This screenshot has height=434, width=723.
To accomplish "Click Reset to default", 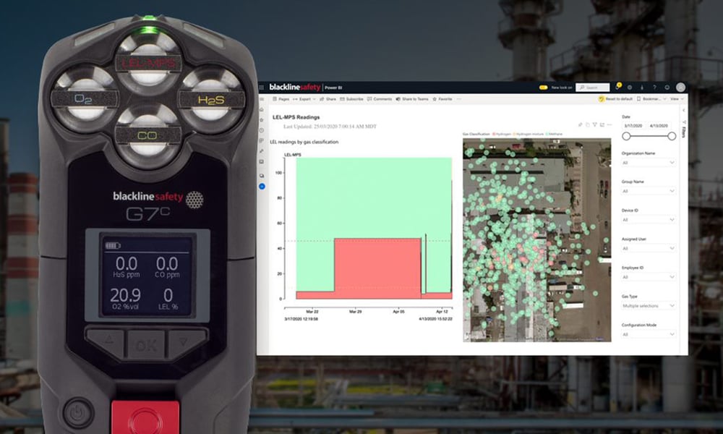I will click(615, 99).
